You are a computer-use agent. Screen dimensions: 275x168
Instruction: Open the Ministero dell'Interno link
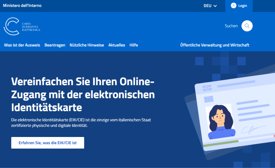(22, 6)
